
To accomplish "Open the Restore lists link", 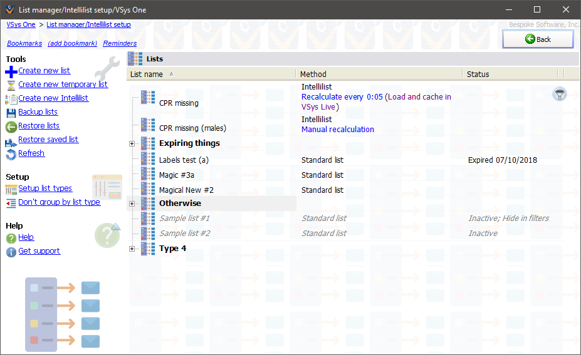I will pos(39,125).
